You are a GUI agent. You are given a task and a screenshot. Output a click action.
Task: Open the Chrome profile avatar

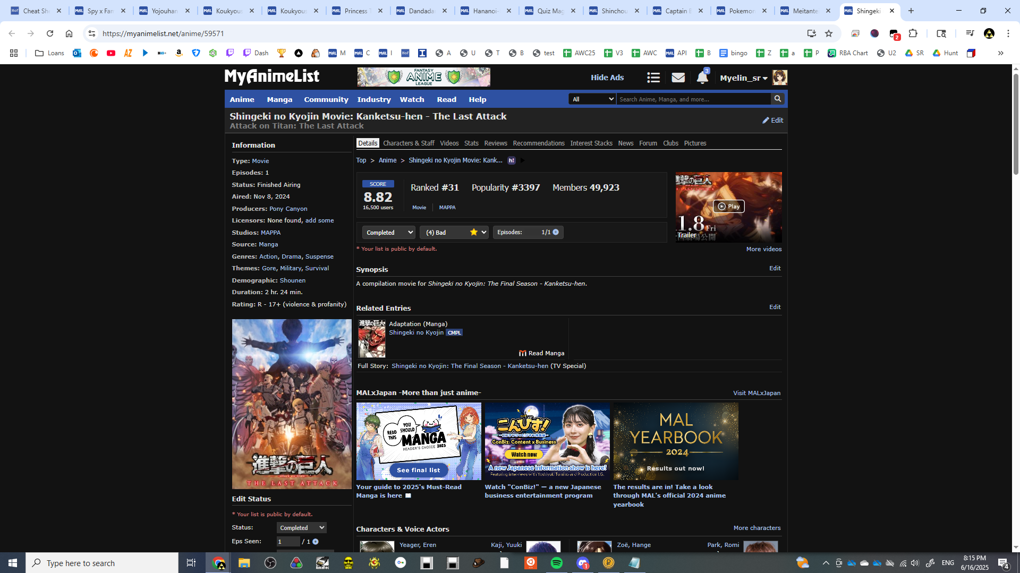(989, 33)
